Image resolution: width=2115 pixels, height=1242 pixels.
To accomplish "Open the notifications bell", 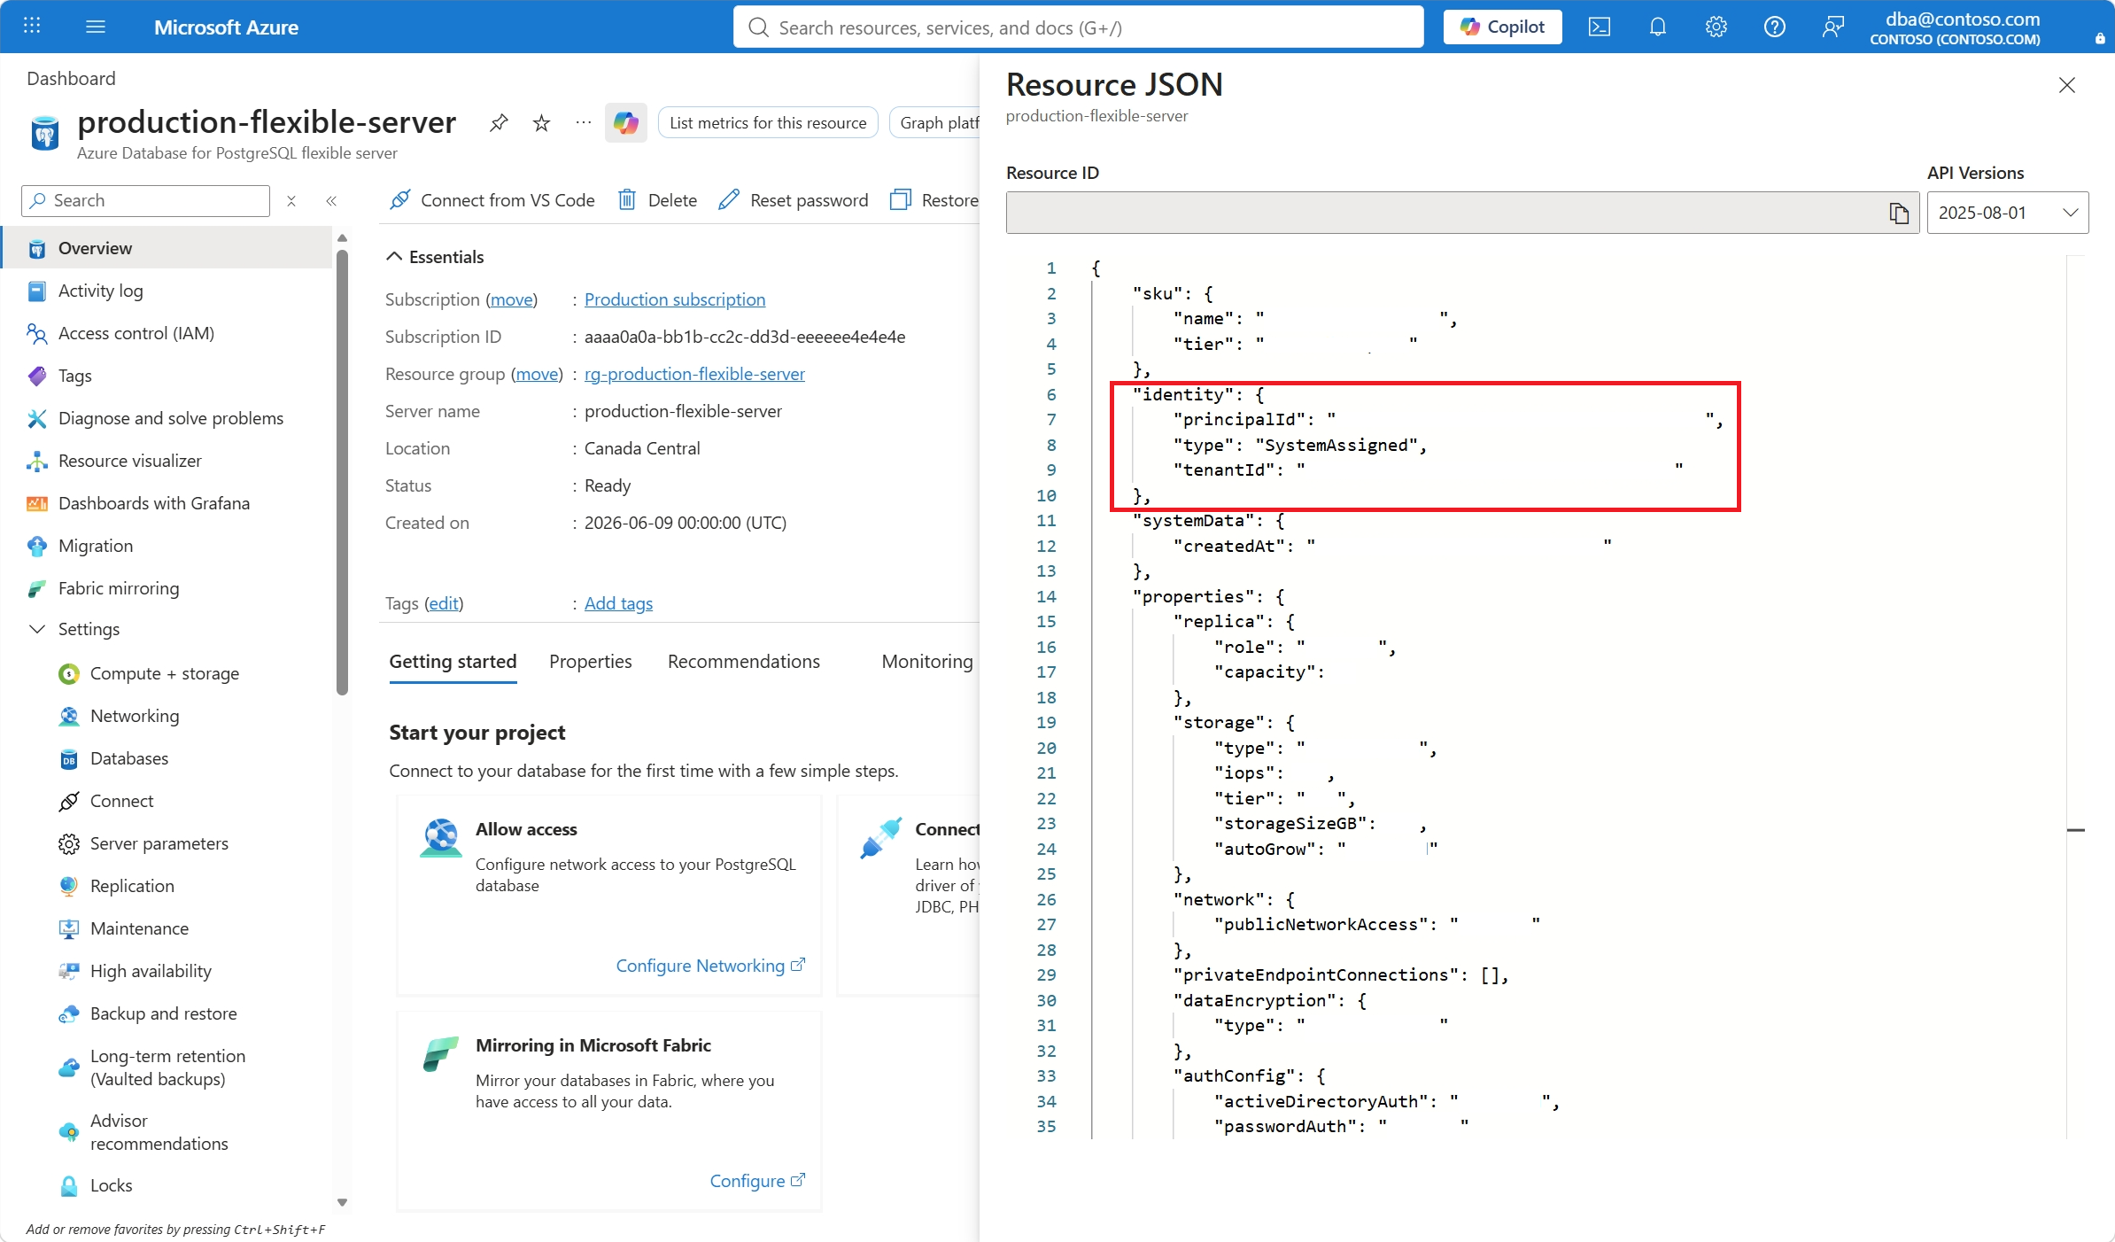I will pyautogui.click(x=1658, y=27).
